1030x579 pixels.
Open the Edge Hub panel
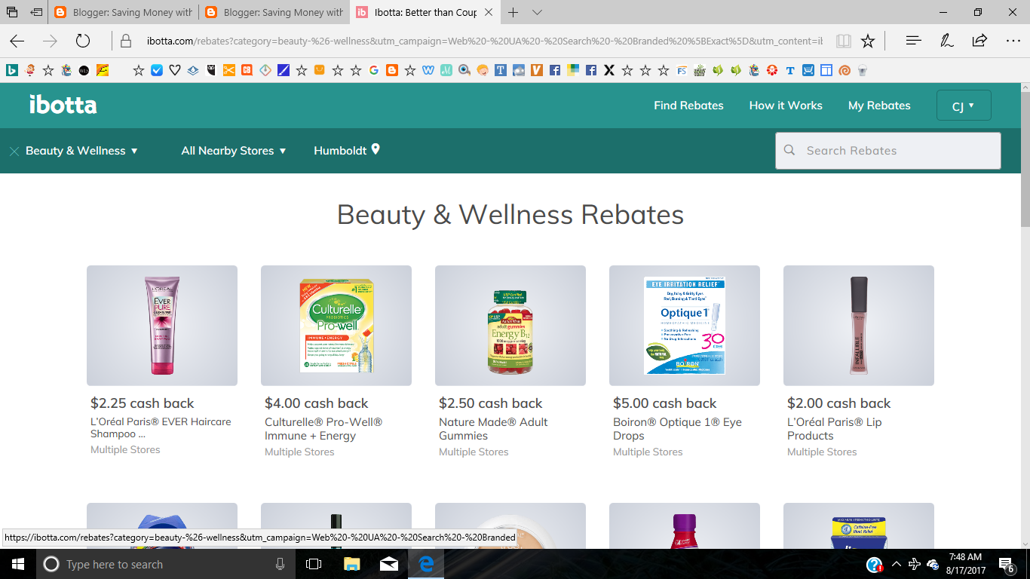(x=913, y=41)
